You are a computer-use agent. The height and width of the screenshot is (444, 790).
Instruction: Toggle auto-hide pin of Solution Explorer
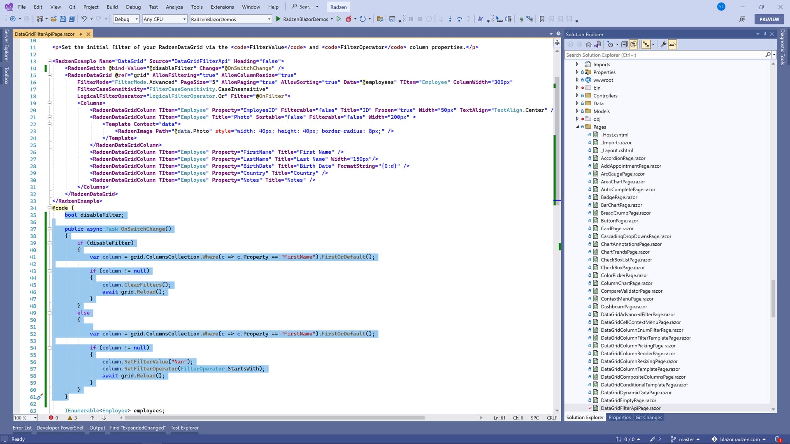pyautogui.click(x=765, y=34)
